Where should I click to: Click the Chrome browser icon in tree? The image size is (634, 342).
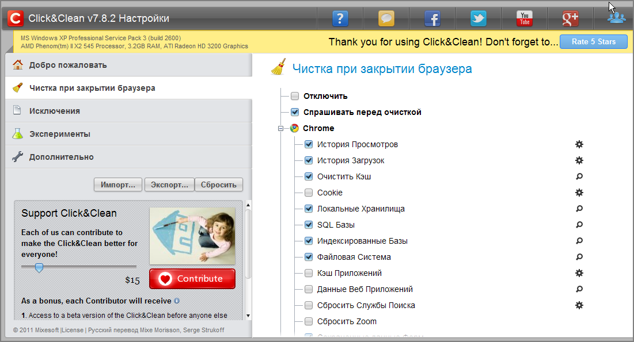coord(294,128)
